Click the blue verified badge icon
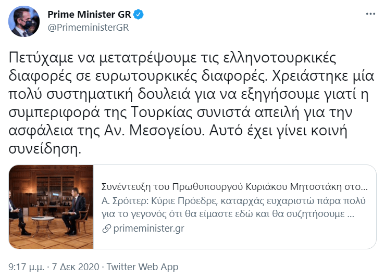This screenshot has width=385, height=279. pyautogui.click(x=138, y=15)
